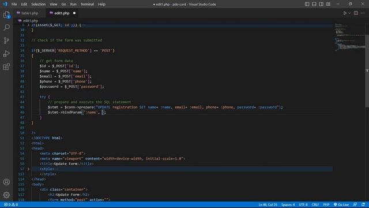Switch to the table1.php tab
This screenshot has height=208, width=369.
point(29,13)
